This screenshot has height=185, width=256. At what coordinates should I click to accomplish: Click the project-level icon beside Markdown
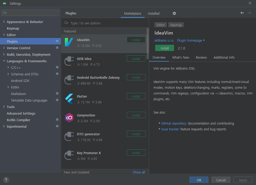57,93
